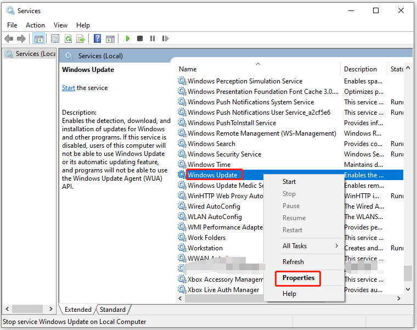Screen dimensions: 417x330
Task: Click the vertical scrollbar thumb in list
Action: [408, 273]
